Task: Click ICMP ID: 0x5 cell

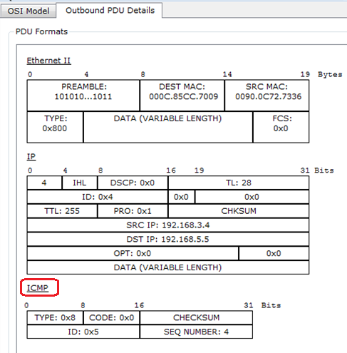Action: point(83,332)
